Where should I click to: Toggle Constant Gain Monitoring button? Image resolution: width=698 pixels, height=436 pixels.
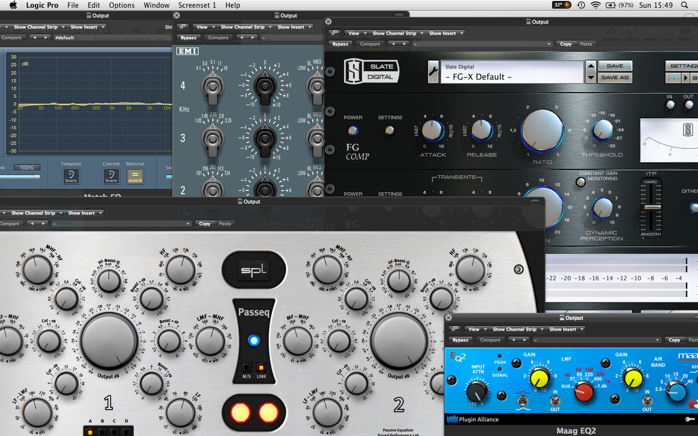pos(581,182)
